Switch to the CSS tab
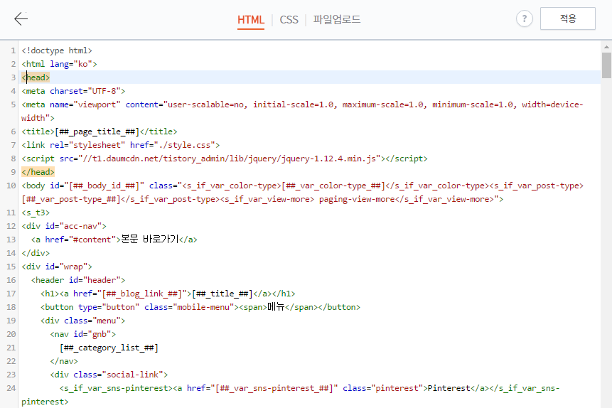 [x=289, y=19]
